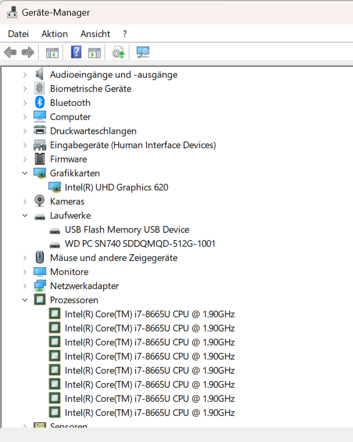Toggle the console tree pane toolbar icon
Viewport: 353px width, 442px height.
coord(52,53)
